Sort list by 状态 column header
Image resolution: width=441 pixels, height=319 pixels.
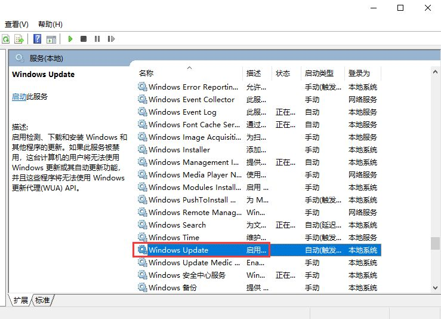click(x=283, y=73)
